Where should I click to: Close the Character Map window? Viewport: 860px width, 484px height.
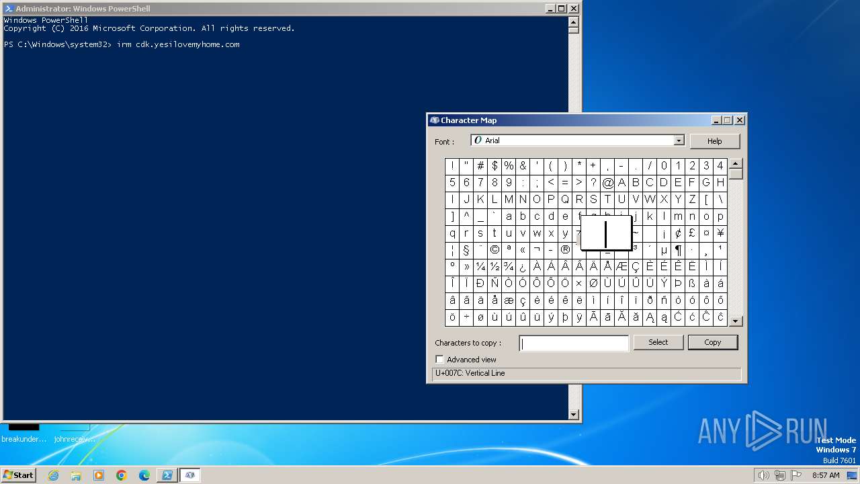coord(740,120)
